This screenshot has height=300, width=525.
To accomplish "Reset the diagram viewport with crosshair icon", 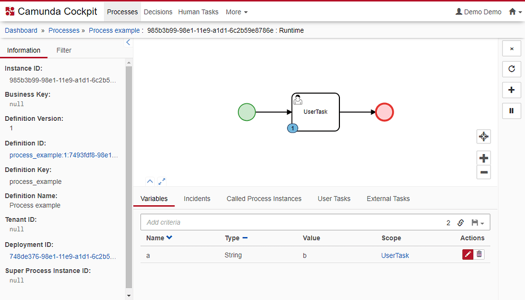I will [x=483, y=137].
